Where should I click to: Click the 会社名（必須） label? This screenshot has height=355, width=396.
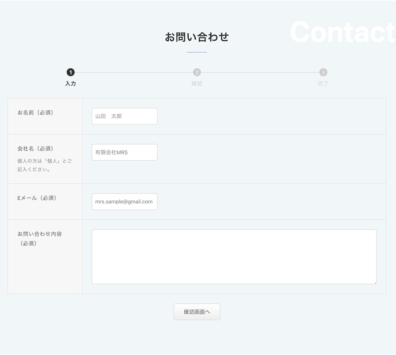(x=35, y=149)
